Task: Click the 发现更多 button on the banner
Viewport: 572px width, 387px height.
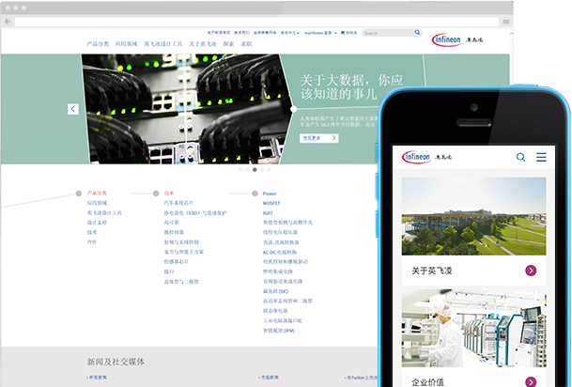Action: (318, 138)
